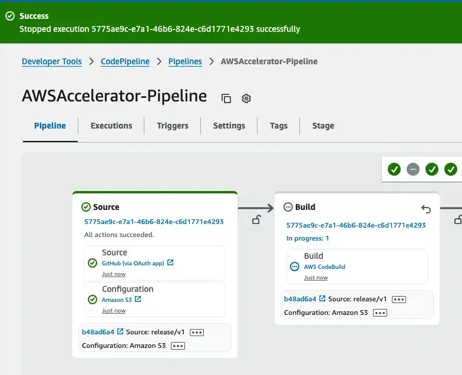Click Just now timestamp under GitHub Source action

click(x=114, y=274)
